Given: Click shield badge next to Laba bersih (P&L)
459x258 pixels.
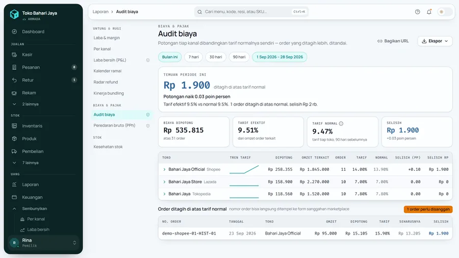Looking at the screenshot, I should 148,60.
